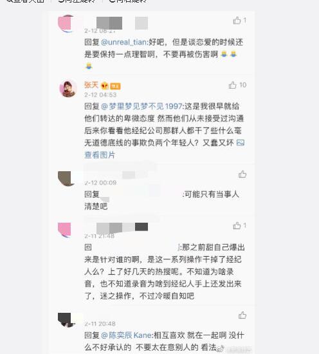Screen dimensions: 319x354
Task: Open brown avatar of 2-12 00:09 commenter
Action: [x=66, y=178]
